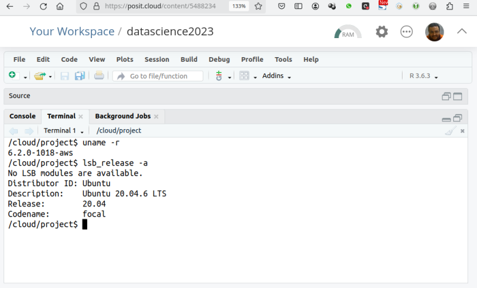Screen dimensions: 477x288
Task: Open the Session menu
Action: (156, 60)
